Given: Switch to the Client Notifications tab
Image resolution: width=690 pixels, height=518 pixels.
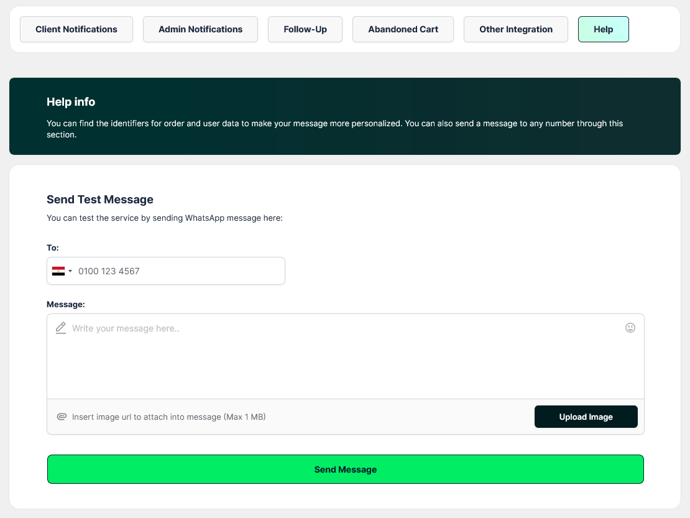Looking at the screenshot, I should 76,29.
